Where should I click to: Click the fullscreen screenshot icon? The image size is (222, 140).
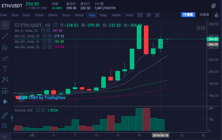(x=157, y=15)
